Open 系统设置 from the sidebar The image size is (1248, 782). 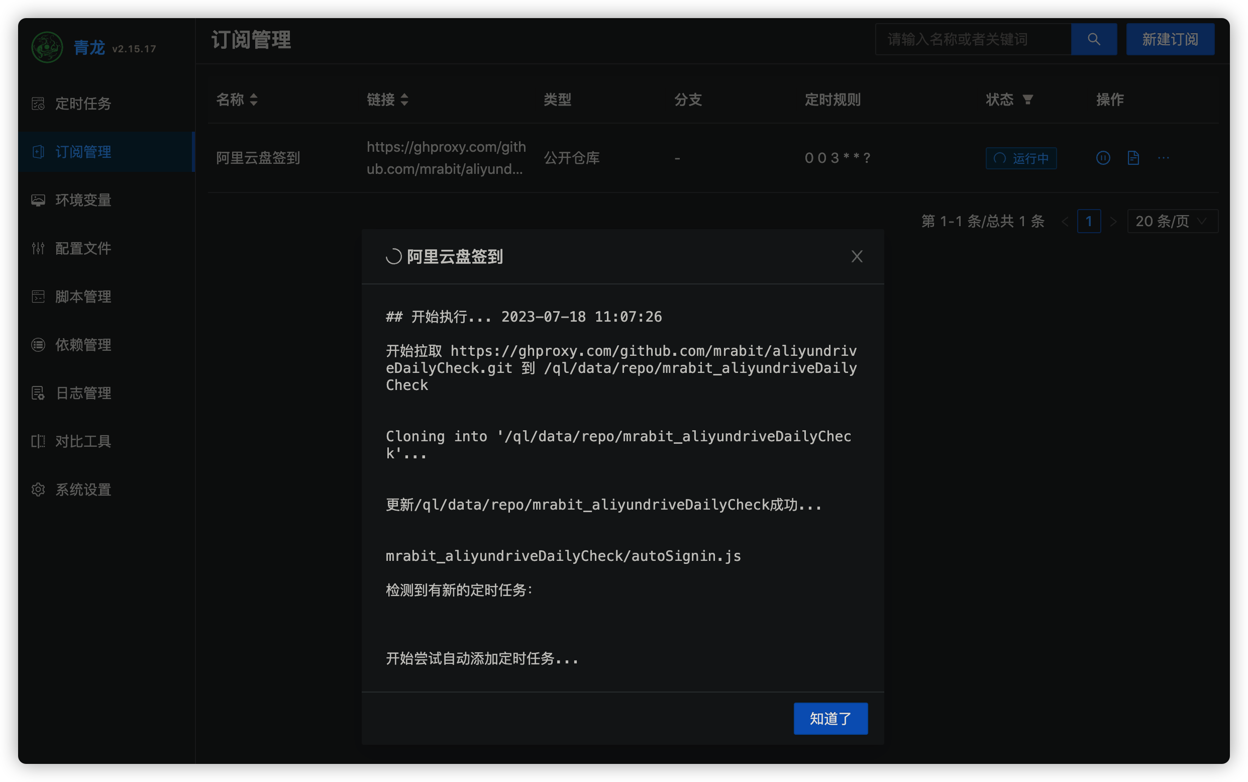click(83, 490)
